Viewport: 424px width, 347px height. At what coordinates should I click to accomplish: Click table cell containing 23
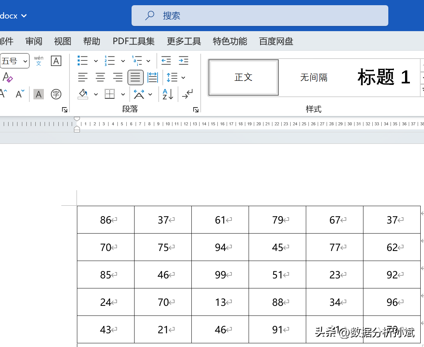click(335, 275)
